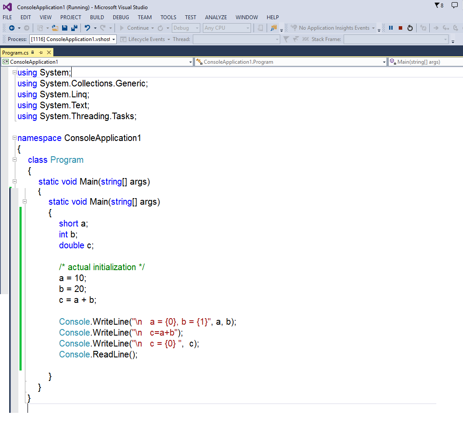Click the Break All pause icon
Image resolution: width=463 pixels, height=422 pixels.
[390, 27]
